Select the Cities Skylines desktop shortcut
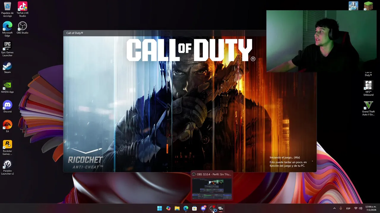 353,6
